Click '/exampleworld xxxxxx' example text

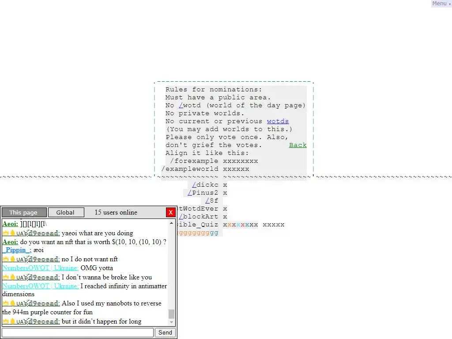coord(205,169)
